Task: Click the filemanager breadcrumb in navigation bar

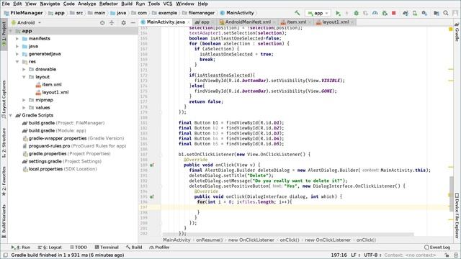Action: tap(198, 13)
